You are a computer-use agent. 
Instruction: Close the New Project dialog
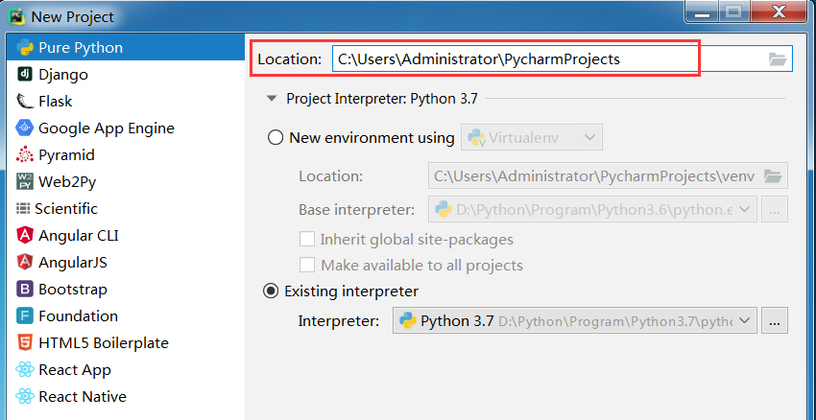tap(779, 12)
